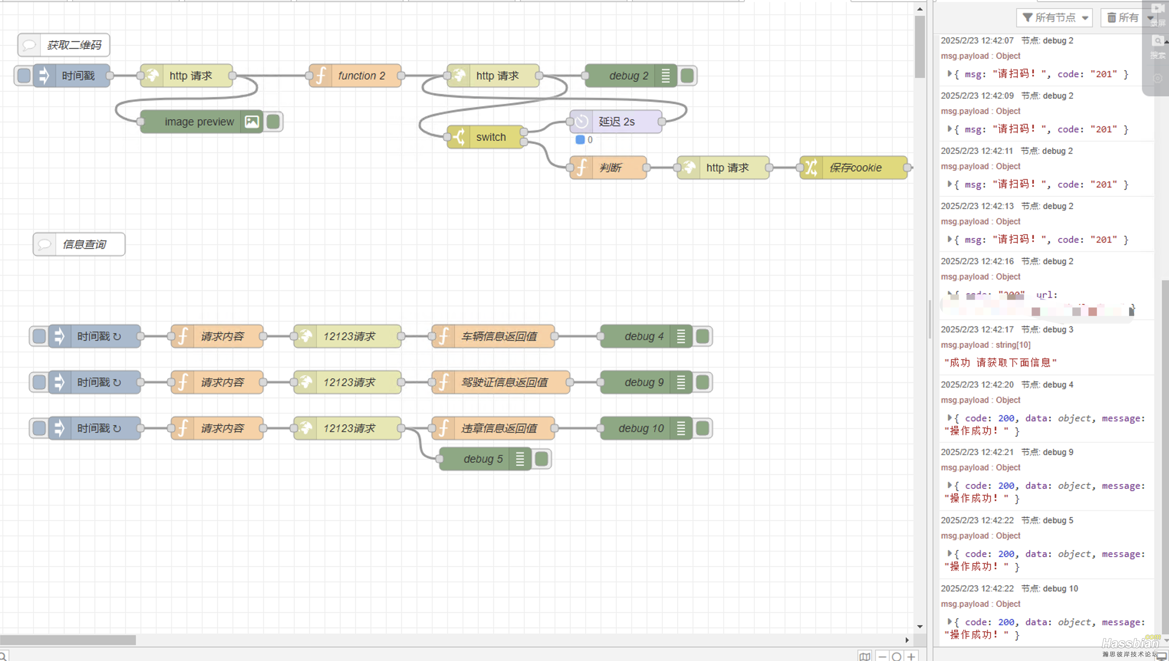1169x661 pixels.
Task: Expand the debug 5 payload object at 12:42:22
Action: coord(949,553)
